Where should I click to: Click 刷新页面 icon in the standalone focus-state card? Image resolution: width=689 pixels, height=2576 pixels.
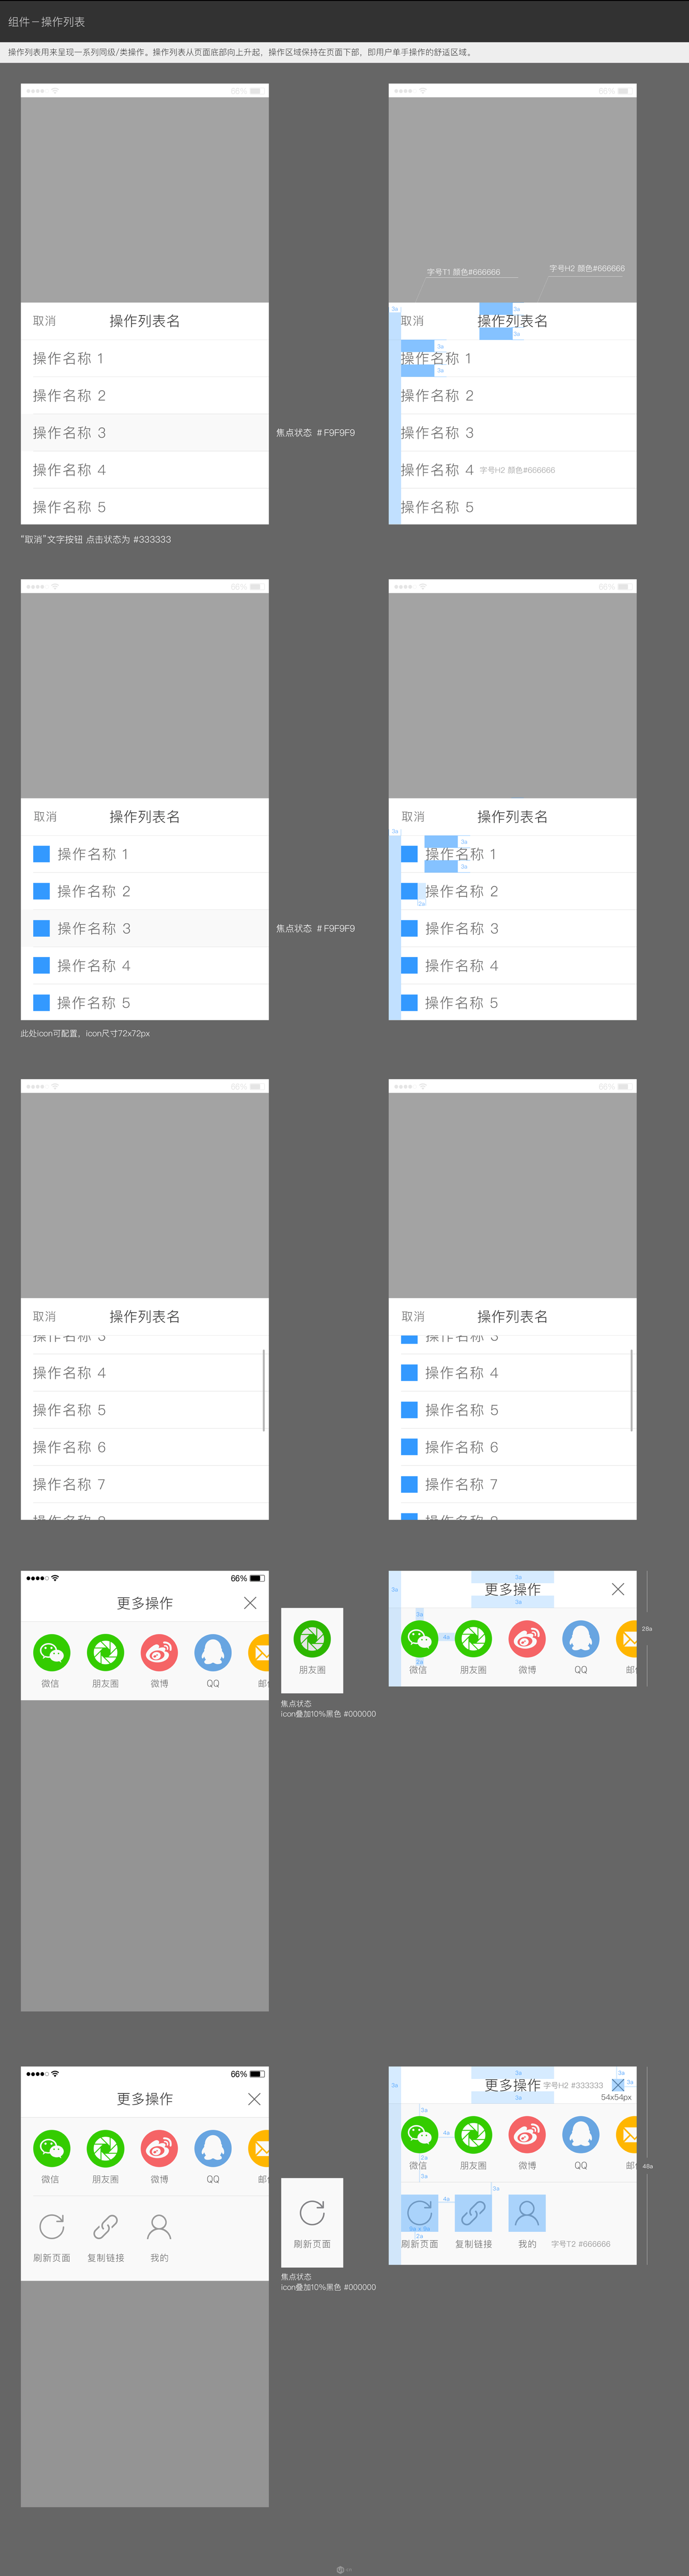click(x=312, y=2212)
